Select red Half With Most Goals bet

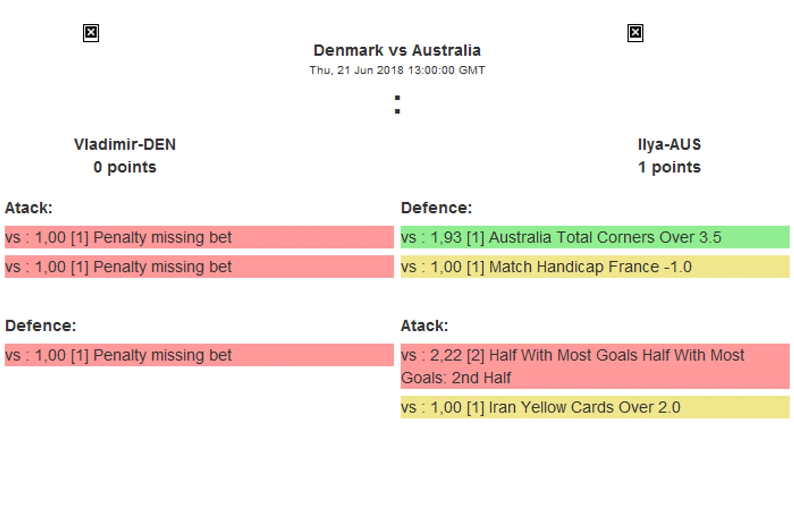click(x=595, y=366)
